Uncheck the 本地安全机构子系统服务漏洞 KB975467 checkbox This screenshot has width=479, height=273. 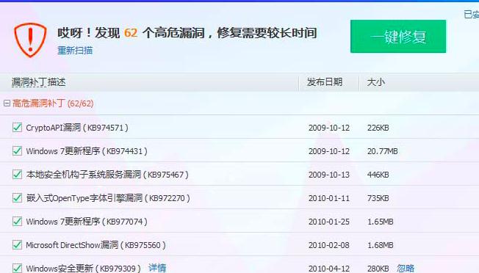tap(17, 175)
